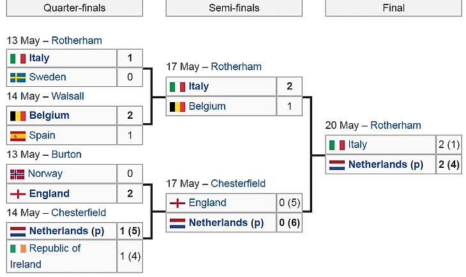Open the Burton venue link
This screenshot has width=466, height=277.
point(66,154)
